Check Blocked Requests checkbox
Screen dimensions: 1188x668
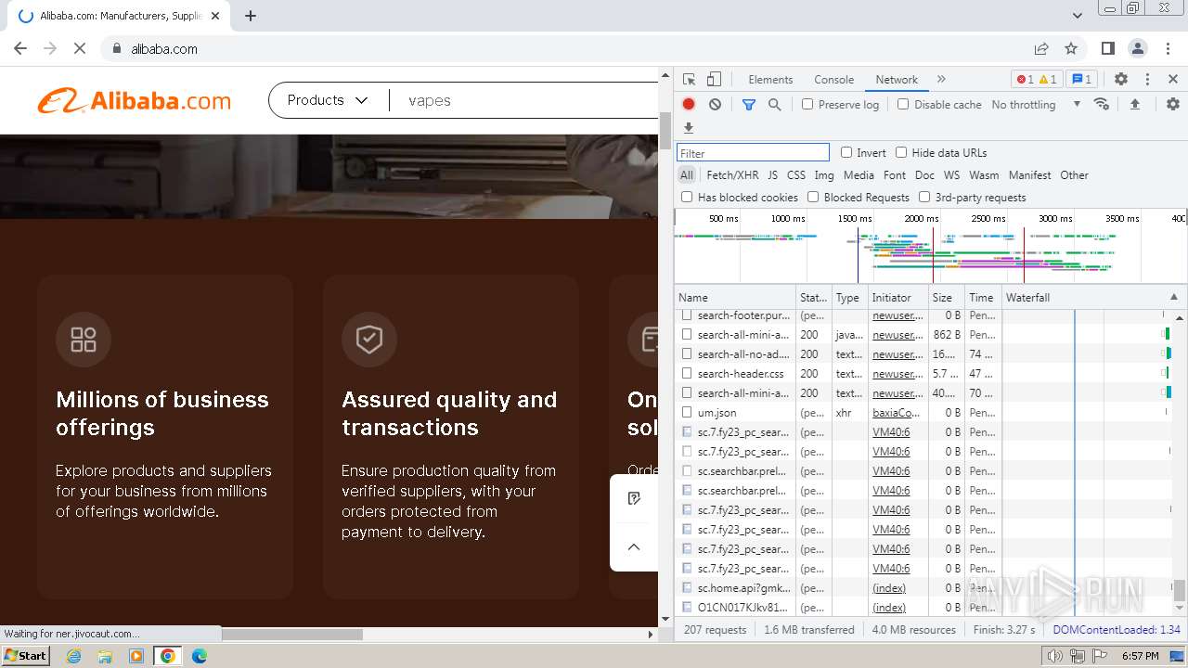pyautogui.click(x=813, y=197)
